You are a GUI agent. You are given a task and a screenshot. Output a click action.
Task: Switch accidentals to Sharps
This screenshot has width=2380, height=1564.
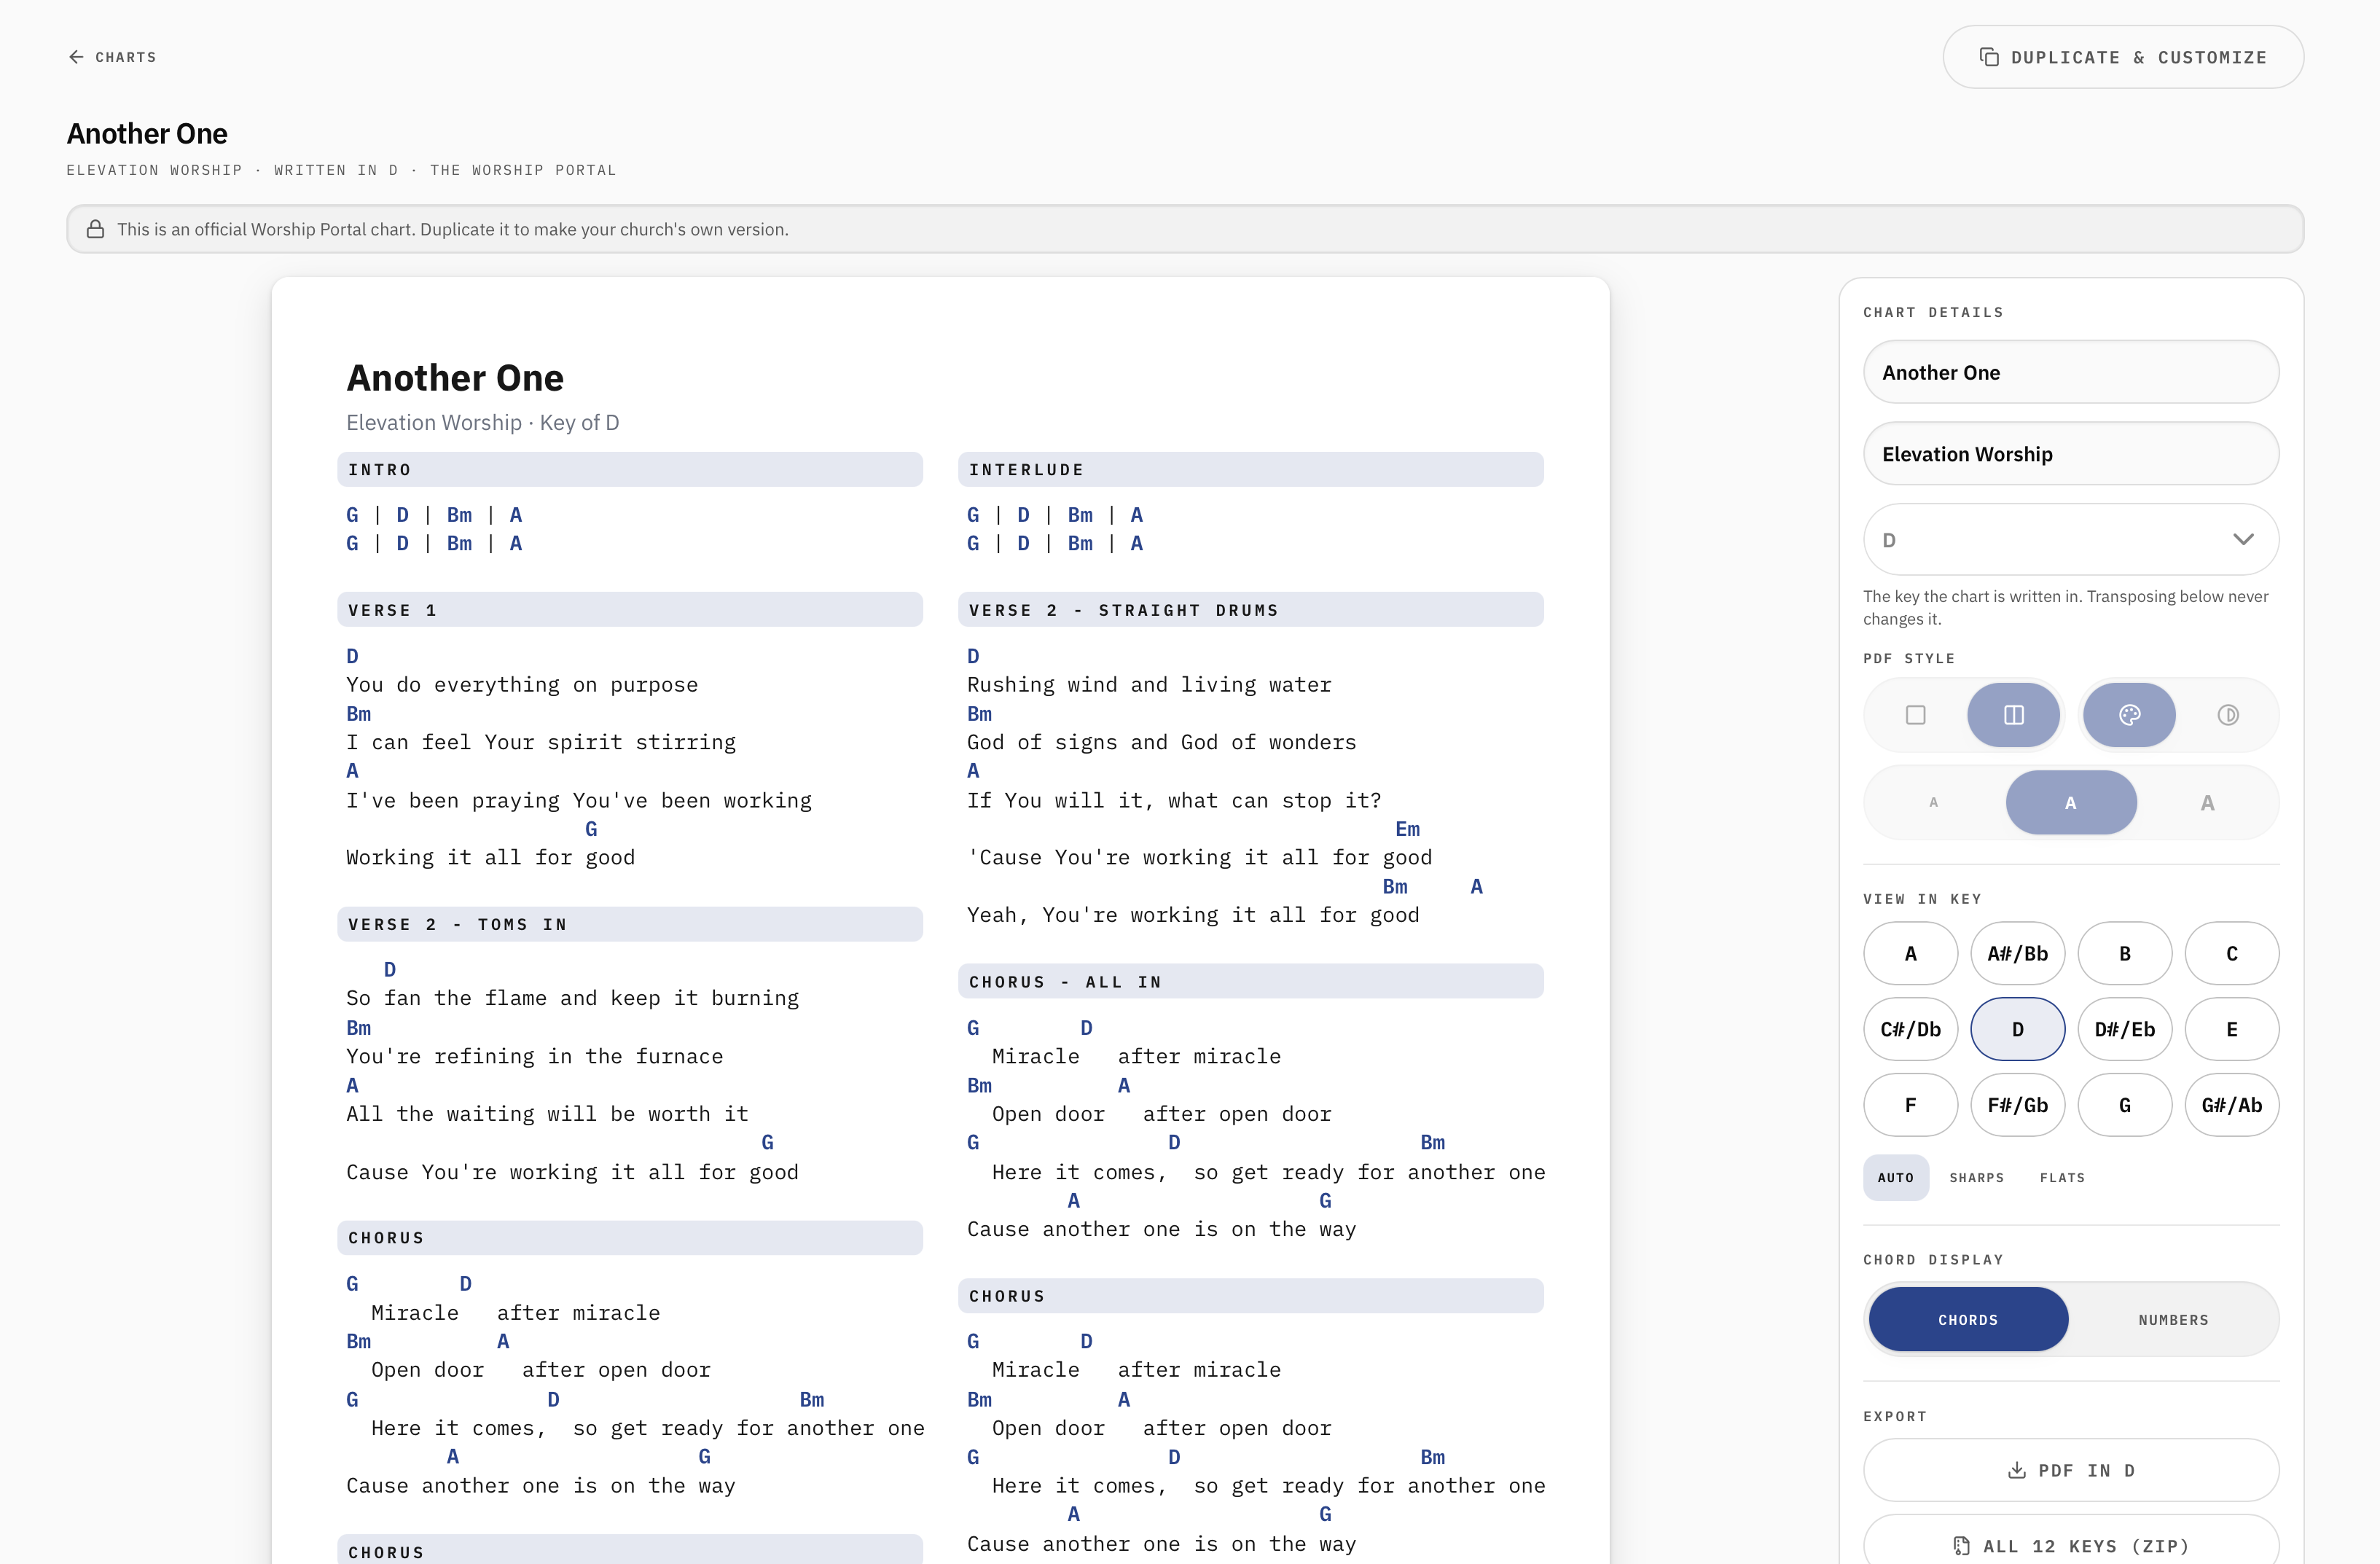click(1976, 1177)
